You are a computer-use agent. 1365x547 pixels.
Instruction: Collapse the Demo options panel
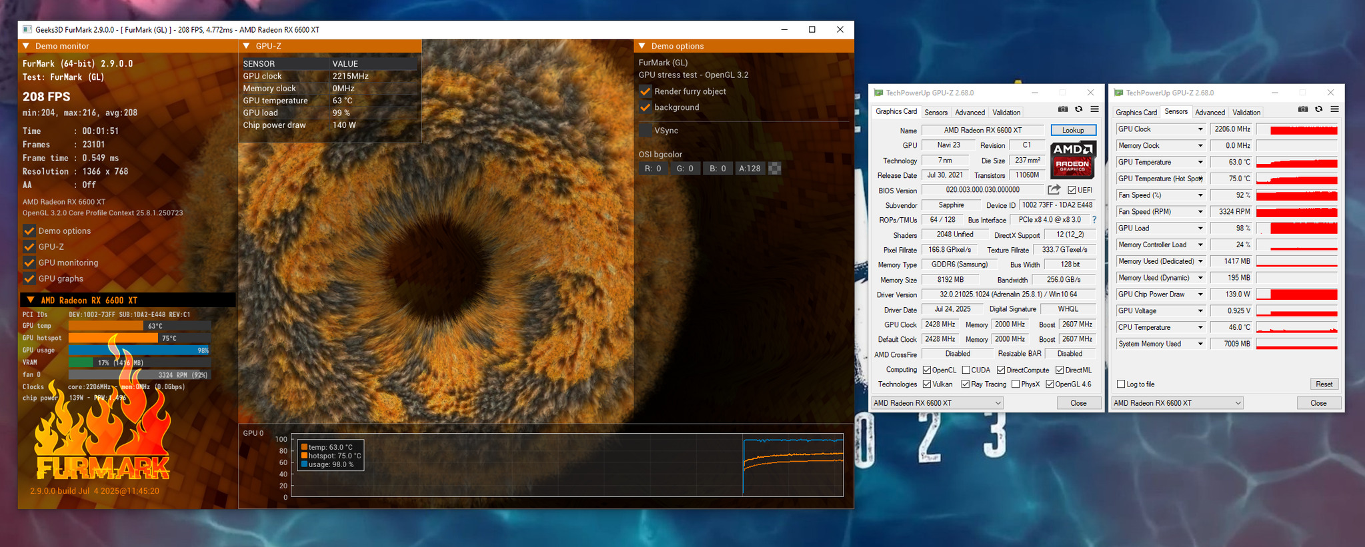[x=642, y=46]
